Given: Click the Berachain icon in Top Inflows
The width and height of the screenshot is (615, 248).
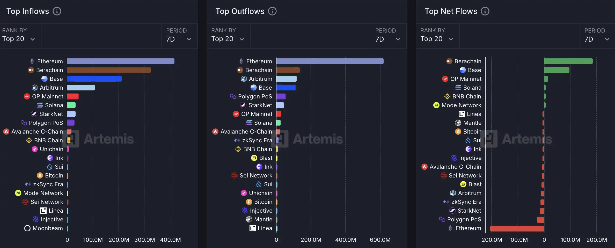Looking at the screenshot, I should pos(31,70).
